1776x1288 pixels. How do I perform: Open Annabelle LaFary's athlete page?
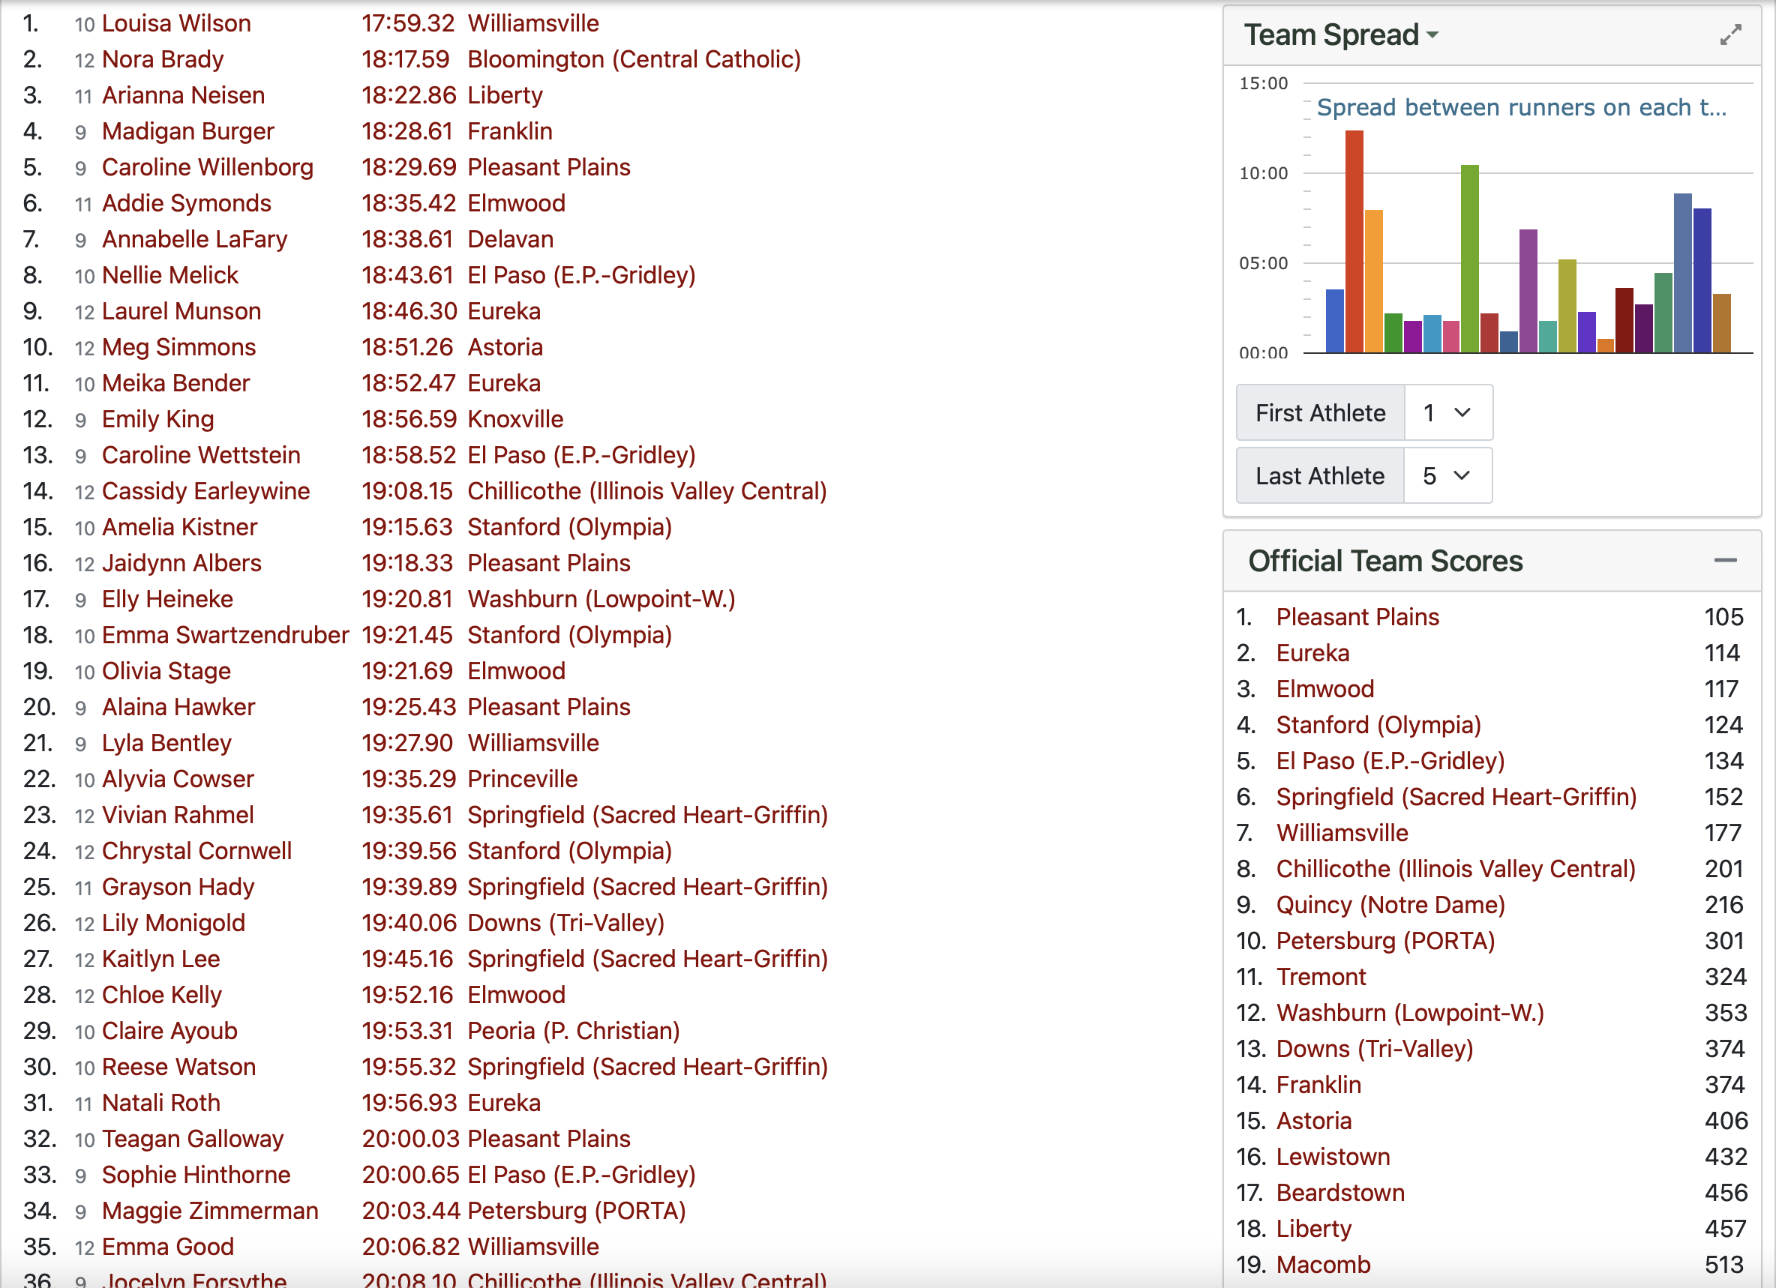pyautogui.click(x=194, y=240)
